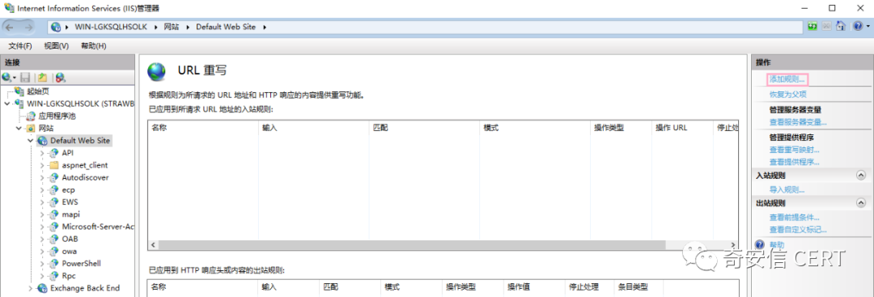Click the Rpc application icon
The width and height of the screenshot is (874, 297).
click(x=53, y=275)
